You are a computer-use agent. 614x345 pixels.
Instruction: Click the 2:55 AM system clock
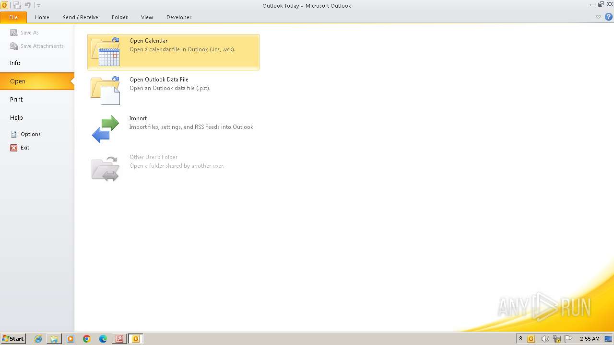pos(590,339)
